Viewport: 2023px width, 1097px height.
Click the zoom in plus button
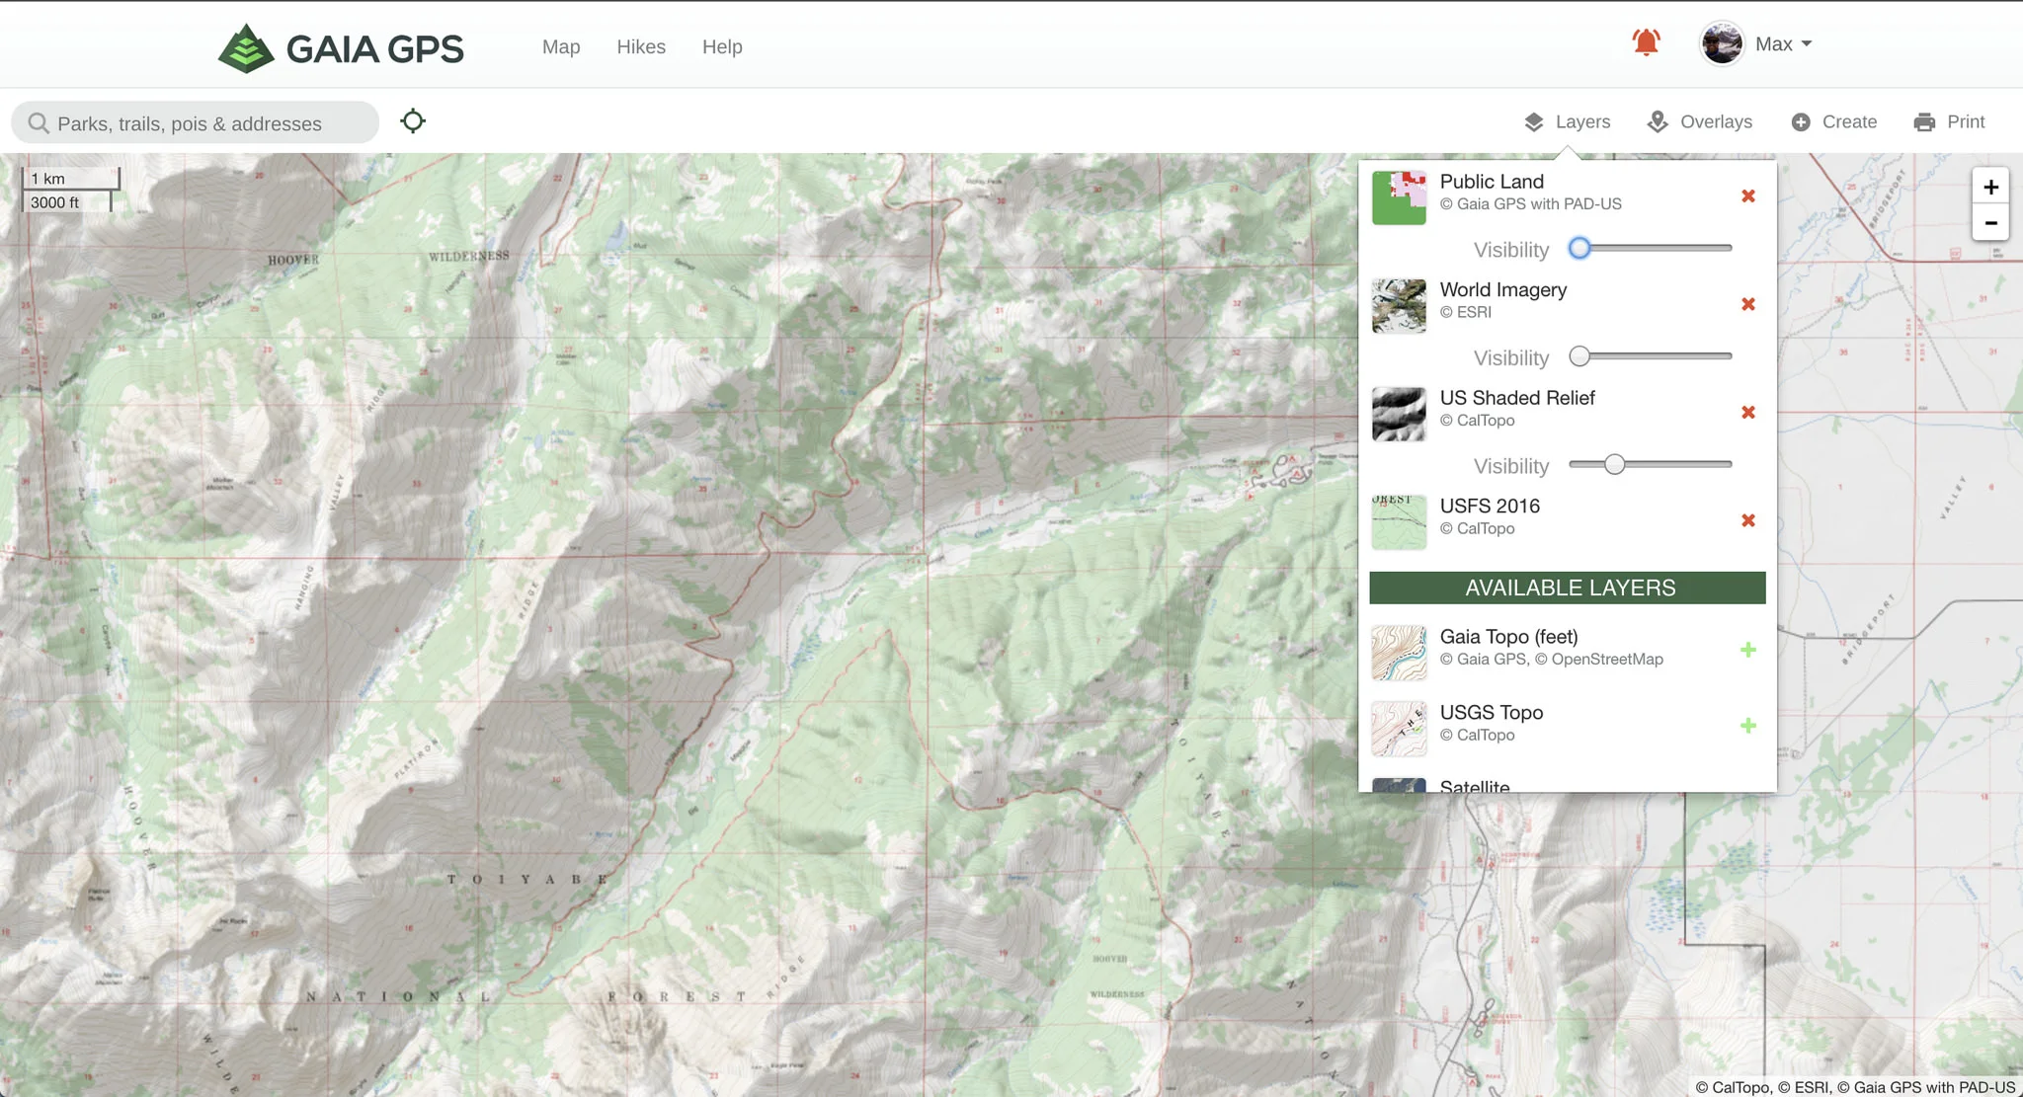tap(1990, 187)
